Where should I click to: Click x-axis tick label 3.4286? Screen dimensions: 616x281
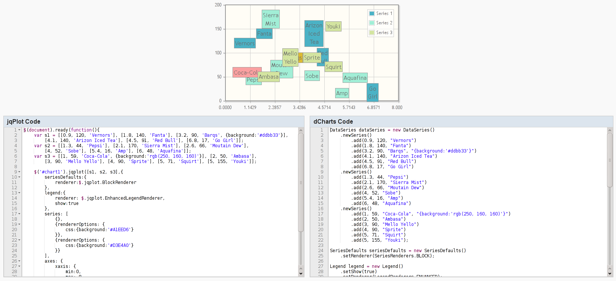pyautogui.click(x=299, y=108)
